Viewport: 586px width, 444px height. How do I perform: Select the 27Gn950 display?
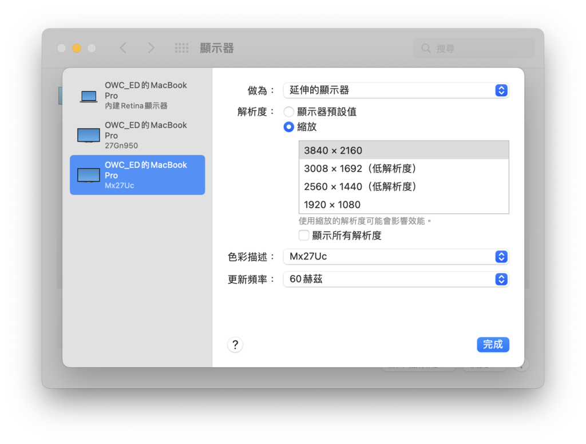coord(137,135)
